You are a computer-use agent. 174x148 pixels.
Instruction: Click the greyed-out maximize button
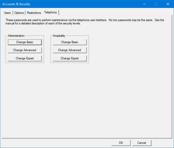156,4
